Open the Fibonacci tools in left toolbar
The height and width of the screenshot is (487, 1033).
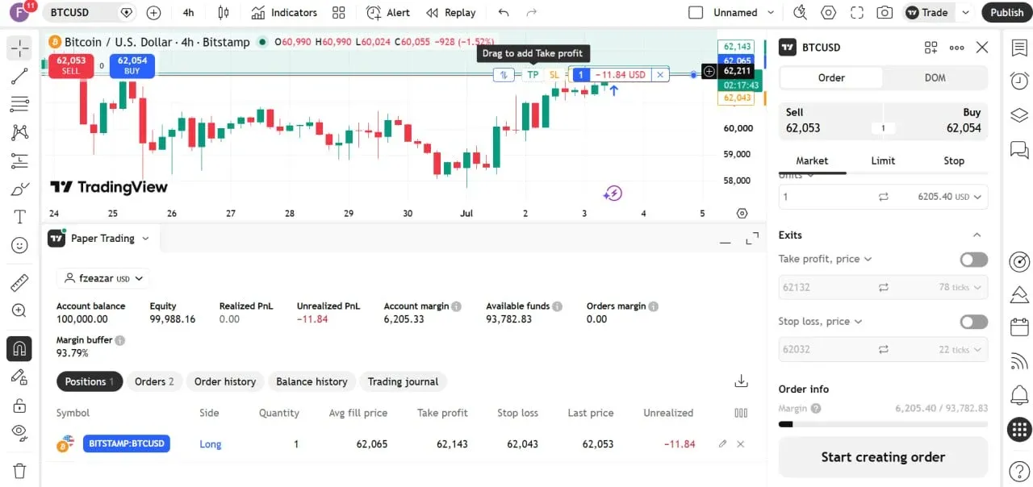19,105
